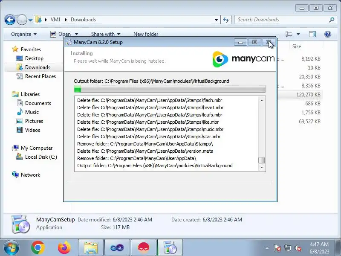Click the red mask taskbar icon

tap(144, 248)
